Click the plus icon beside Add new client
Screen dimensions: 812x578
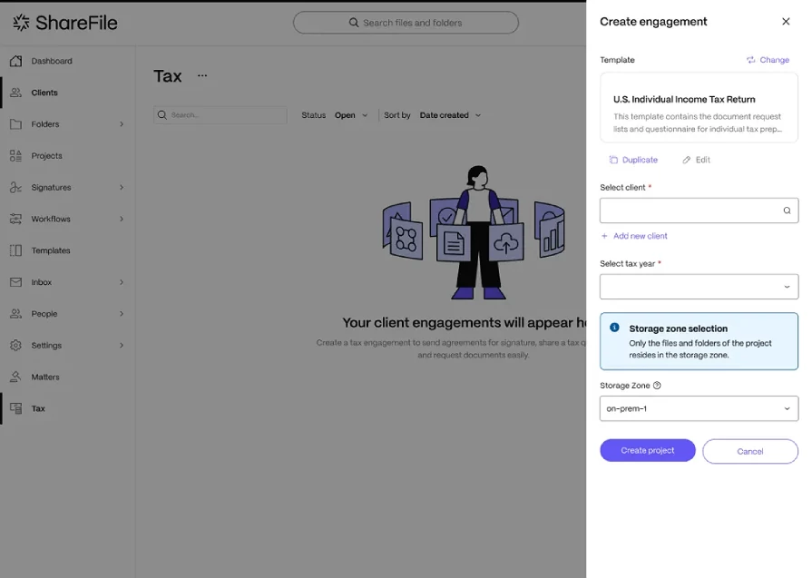604,236
